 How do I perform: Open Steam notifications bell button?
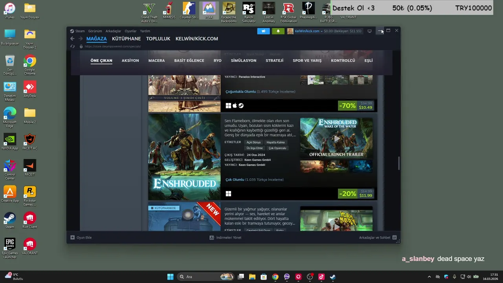278,31
